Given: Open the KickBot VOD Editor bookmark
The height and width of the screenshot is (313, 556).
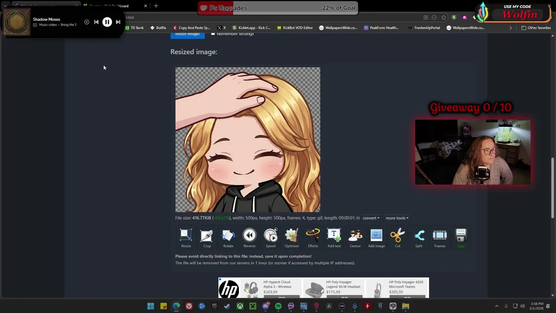Looking at the screenshot, I should pyautogui.click(x=295, y=28).
